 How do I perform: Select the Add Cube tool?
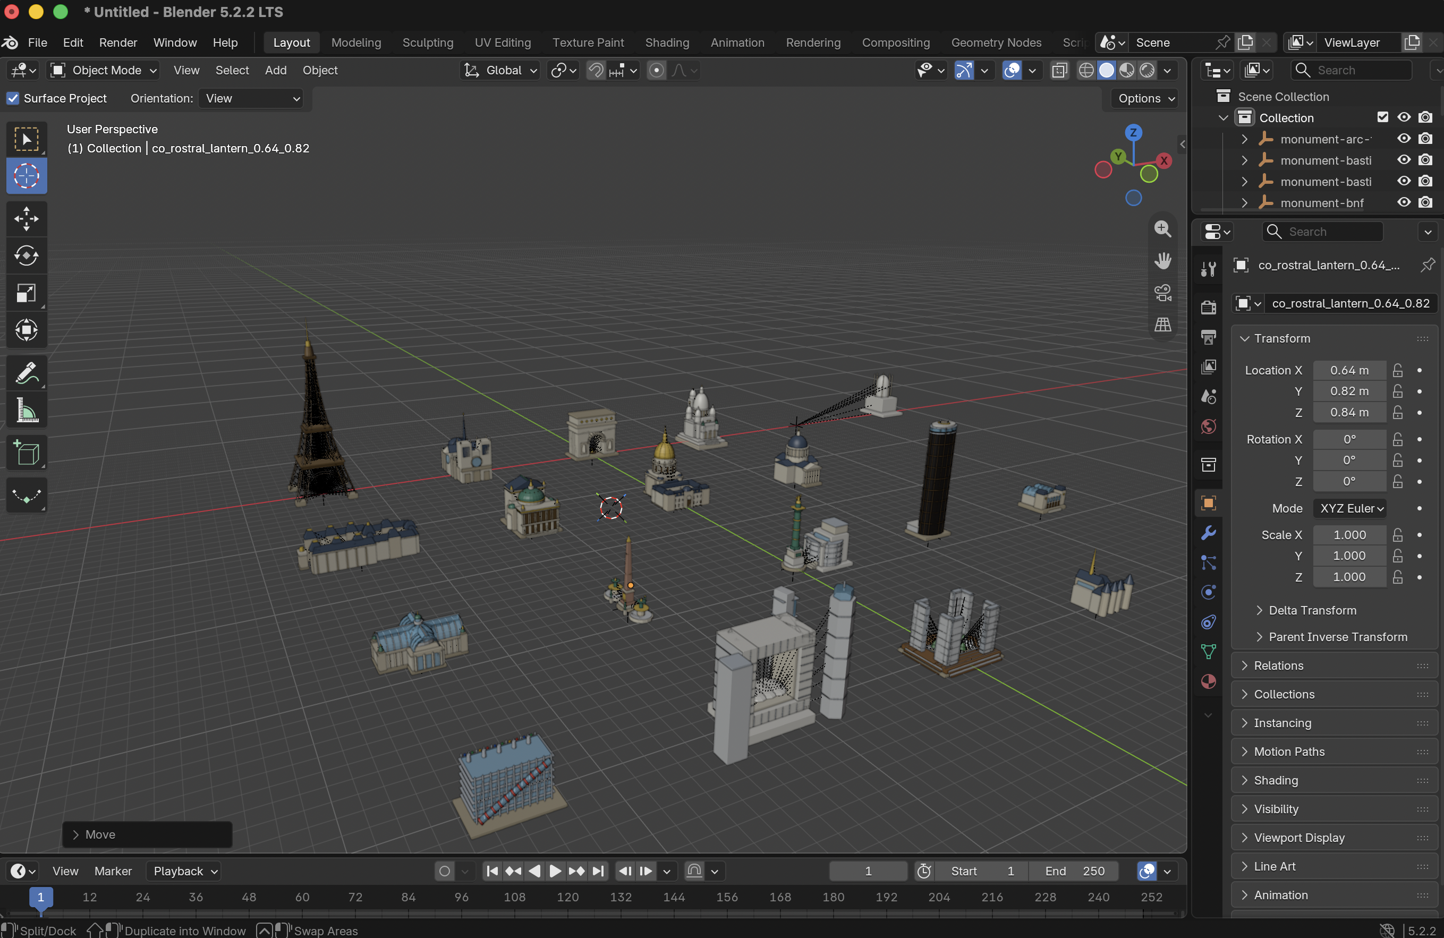(x=27, y=453)
